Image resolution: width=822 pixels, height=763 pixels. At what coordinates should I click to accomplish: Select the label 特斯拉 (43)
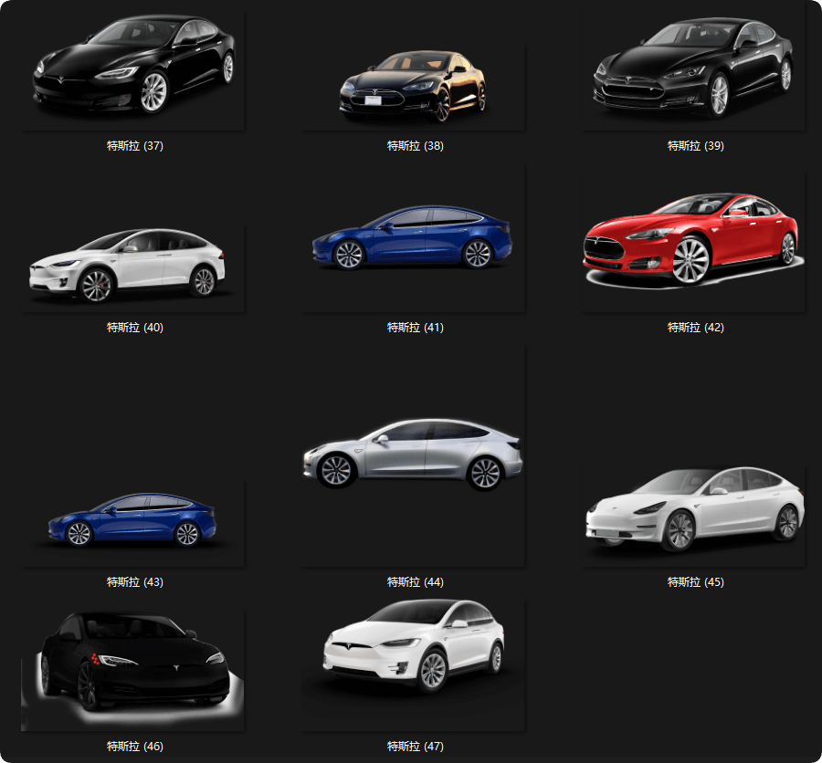(135, 582)
